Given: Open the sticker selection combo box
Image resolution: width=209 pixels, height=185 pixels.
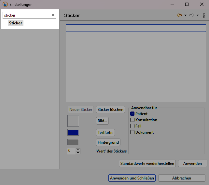Looking at the screenshot, I should coord(136,28).
